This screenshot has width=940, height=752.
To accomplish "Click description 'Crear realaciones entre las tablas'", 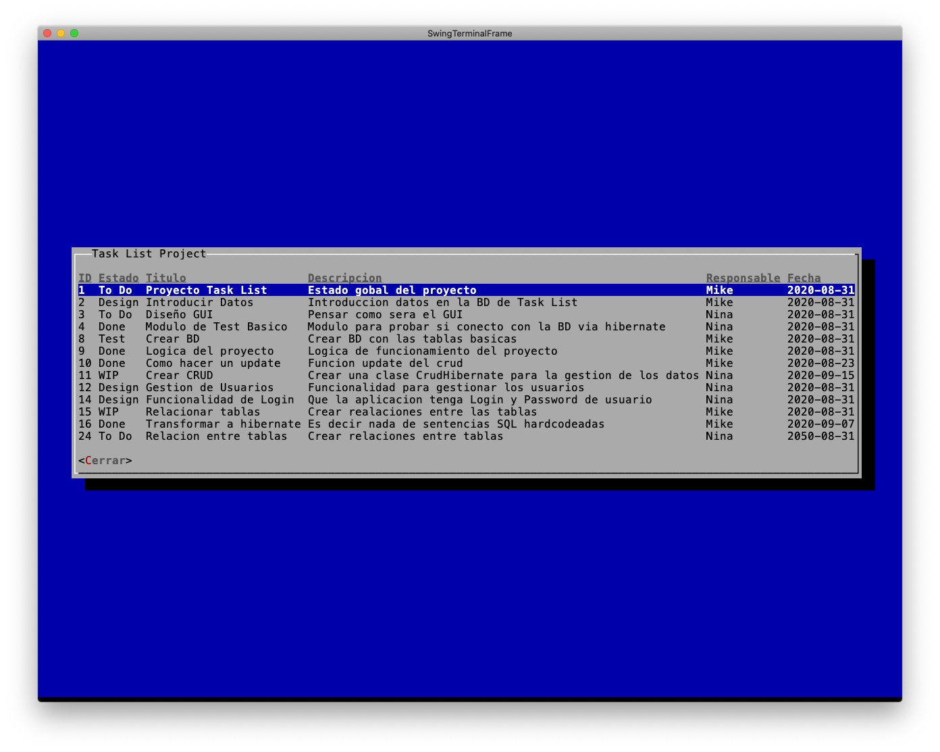I will click(423, 412).
